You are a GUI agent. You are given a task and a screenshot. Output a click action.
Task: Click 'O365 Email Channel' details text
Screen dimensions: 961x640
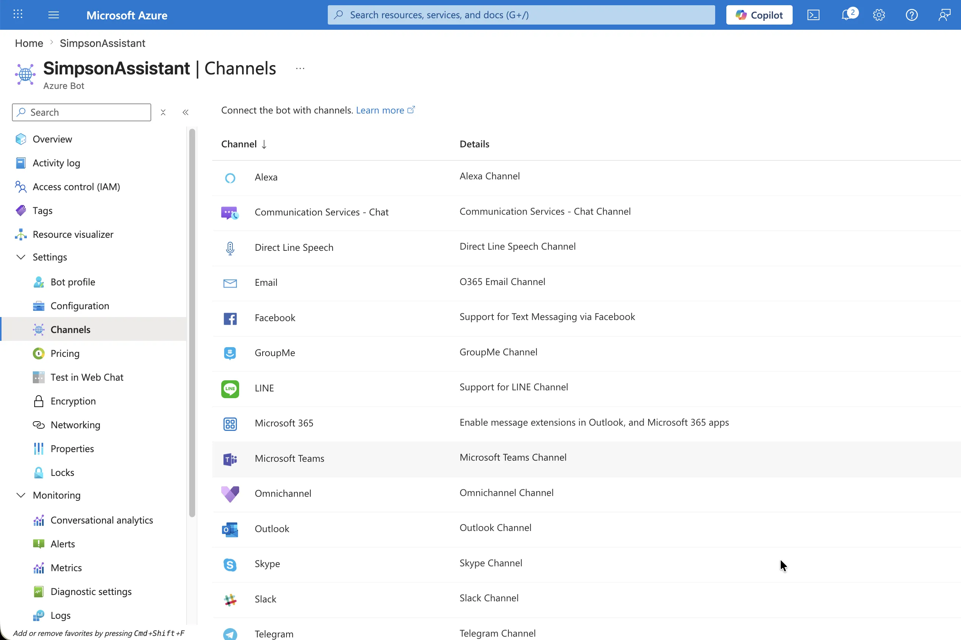502,282
